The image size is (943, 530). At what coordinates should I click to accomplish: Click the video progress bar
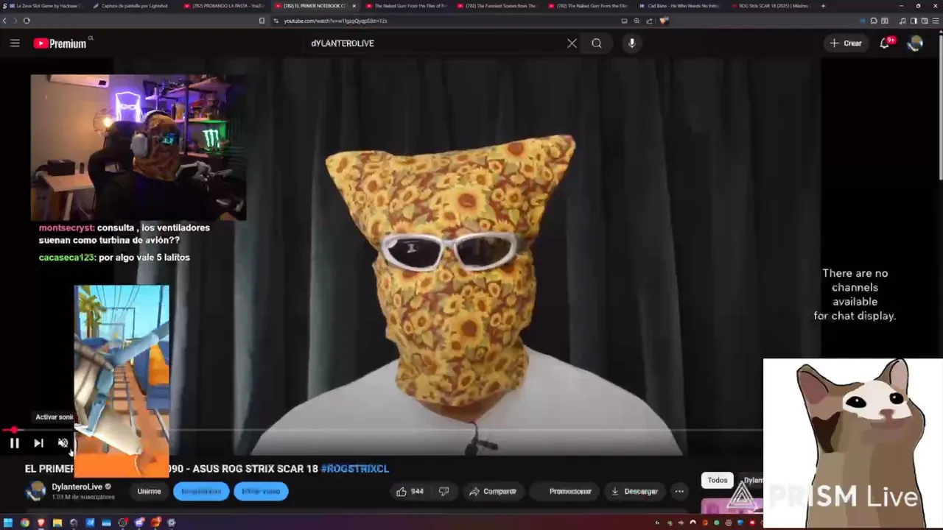[x=383, y=430]
